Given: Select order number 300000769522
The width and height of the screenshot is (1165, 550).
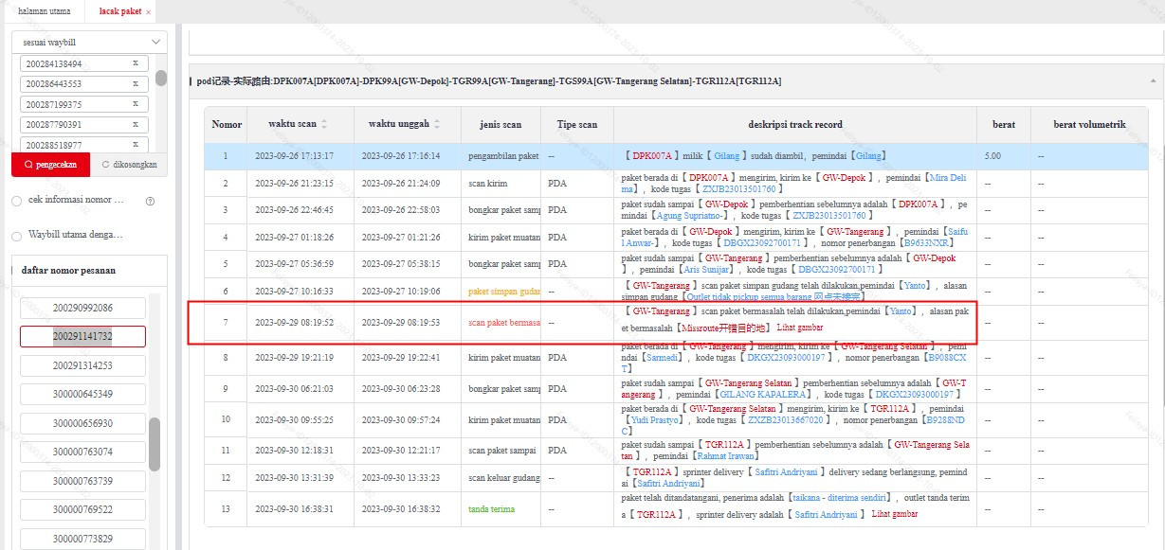Looking at the screenshot, I should tap(82, 509).
